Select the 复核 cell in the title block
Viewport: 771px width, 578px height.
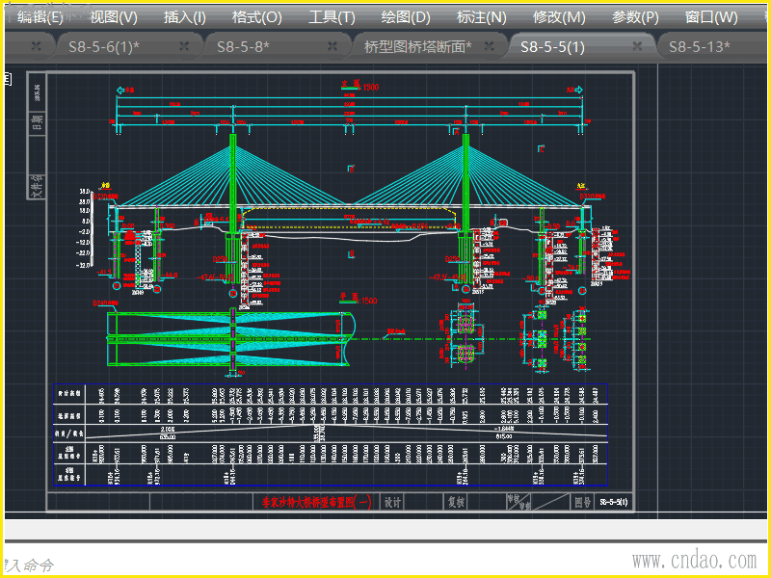pos(456,502)
